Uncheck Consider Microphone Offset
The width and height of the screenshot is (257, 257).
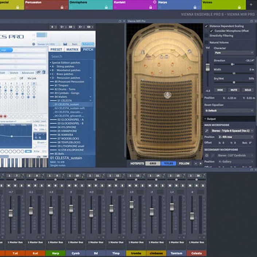211,31
